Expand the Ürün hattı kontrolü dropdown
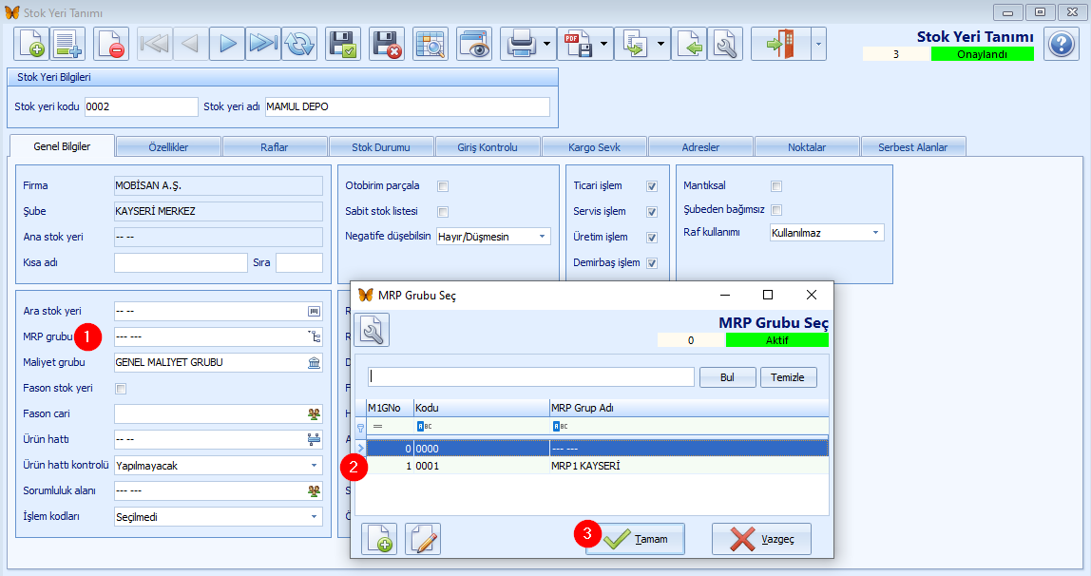 [x=219, y=466]
